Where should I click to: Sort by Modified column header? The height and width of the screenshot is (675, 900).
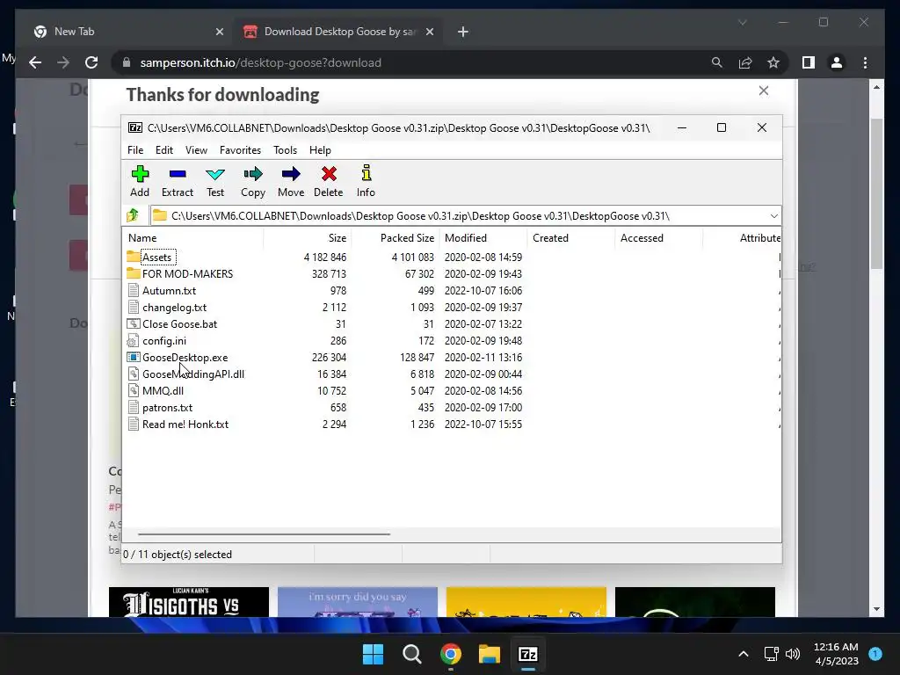click(x=483, y=237)
